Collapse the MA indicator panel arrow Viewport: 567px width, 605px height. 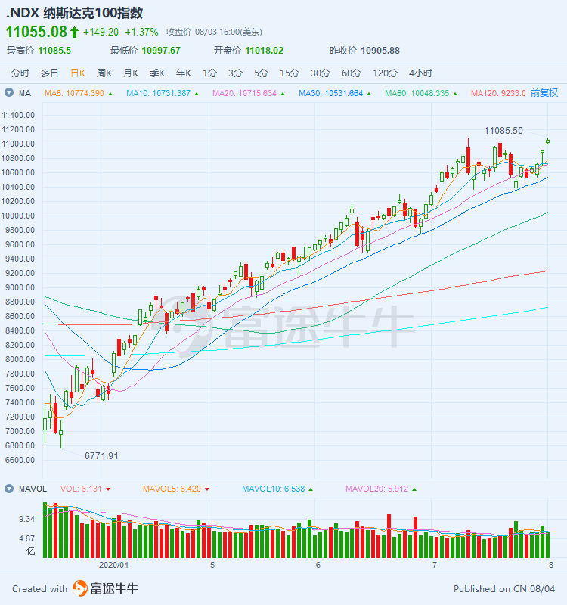coord(9,93)
